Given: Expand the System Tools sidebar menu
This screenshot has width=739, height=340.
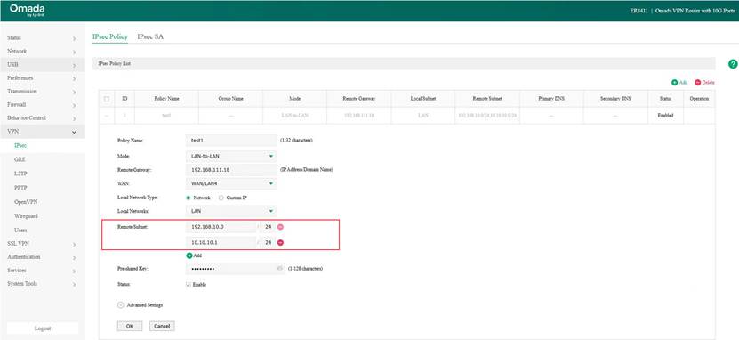Looking at the screenshot, I should tap(43, 284).
